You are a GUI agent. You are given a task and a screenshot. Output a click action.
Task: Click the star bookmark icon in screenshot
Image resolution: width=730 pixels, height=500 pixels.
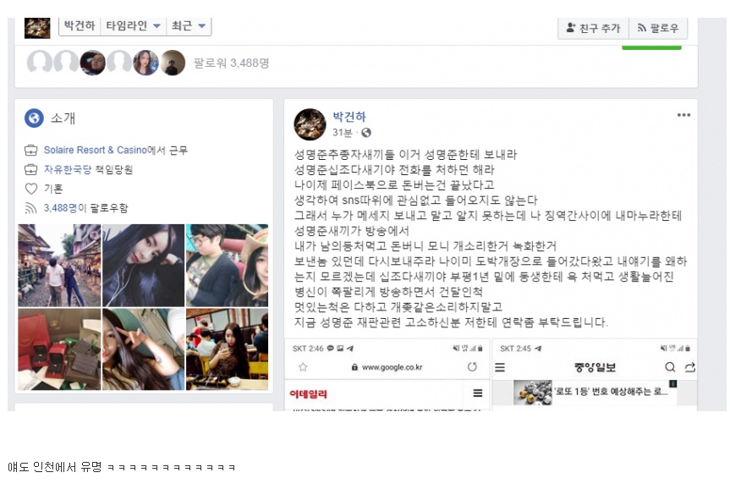(x=303, y=367)
